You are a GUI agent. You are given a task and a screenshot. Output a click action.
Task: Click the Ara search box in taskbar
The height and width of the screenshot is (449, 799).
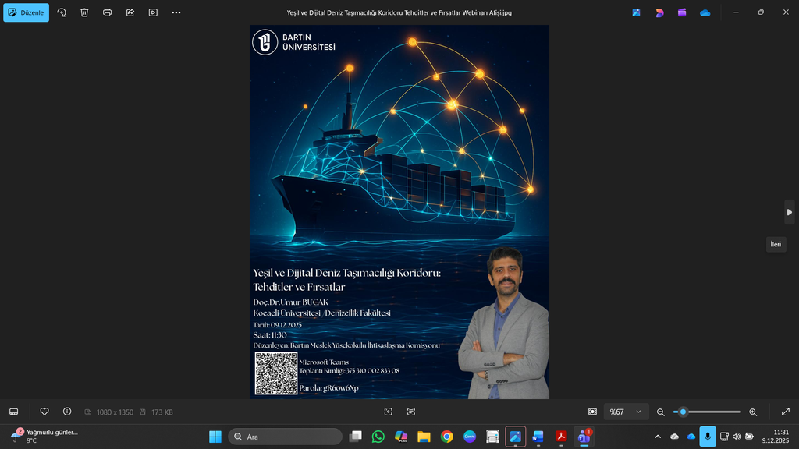pos(286,437)
